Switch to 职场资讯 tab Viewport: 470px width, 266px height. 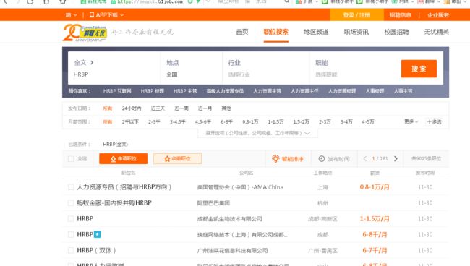click(356, 32)
